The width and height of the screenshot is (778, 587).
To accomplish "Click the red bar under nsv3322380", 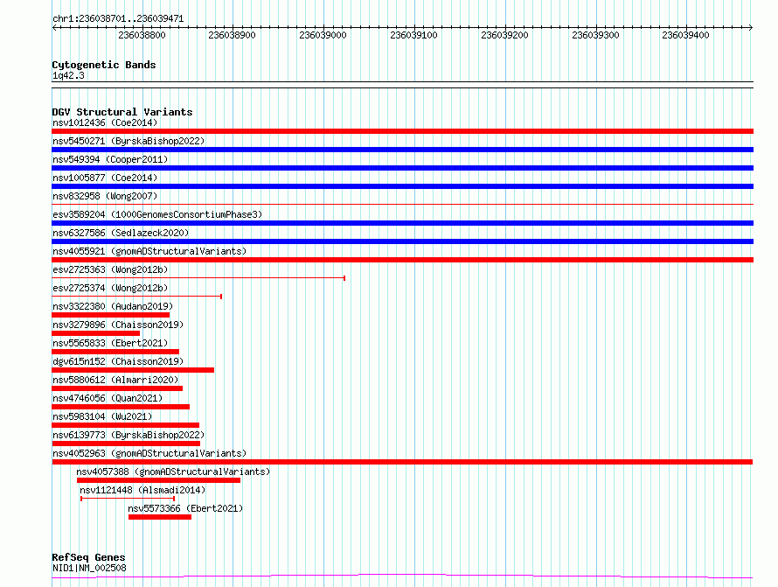I will click(x=111, y=315).
